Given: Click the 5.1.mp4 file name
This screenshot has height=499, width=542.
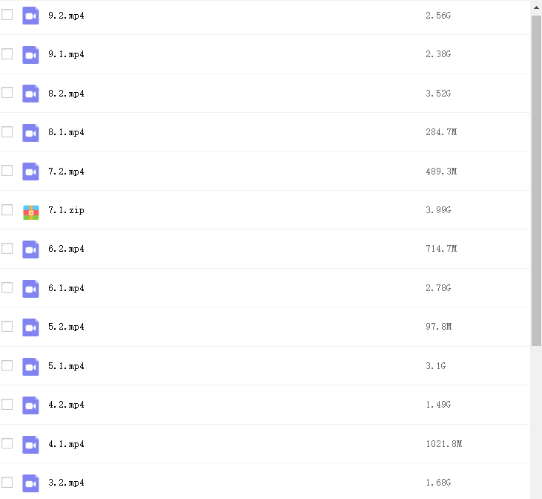Looking at the screenshot, I should coord(66,366).
